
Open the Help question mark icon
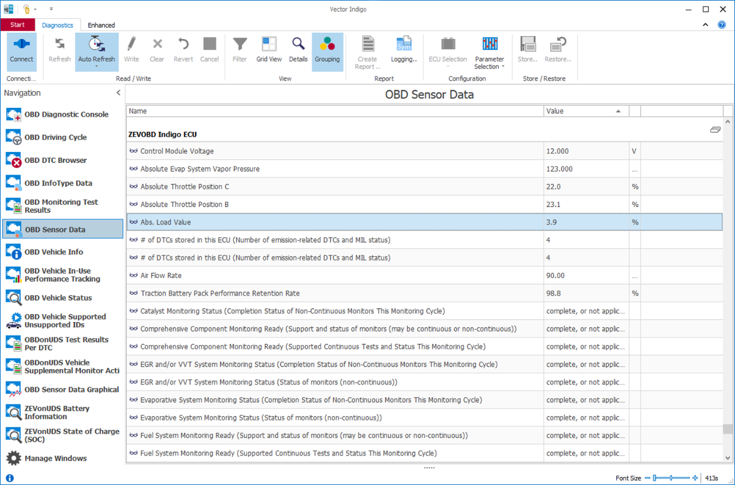click(722, 25)
